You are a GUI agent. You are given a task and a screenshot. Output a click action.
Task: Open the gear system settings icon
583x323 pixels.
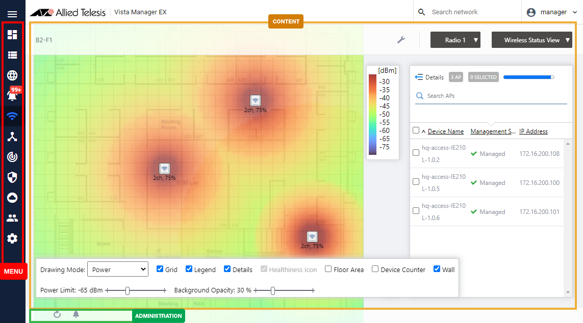(x=12, y=238)
